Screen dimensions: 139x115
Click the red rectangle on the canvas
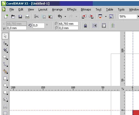coord(136,113)
